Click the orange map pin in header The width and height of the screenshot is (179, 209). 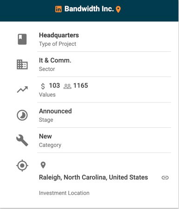coord(118,9)
